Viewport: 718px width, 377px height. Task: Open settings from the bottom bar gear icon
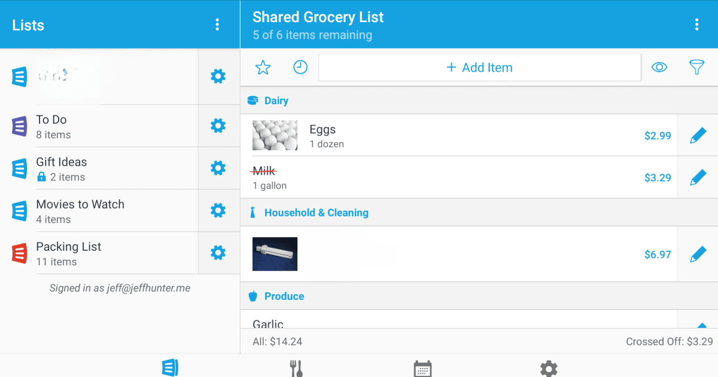click(x=548, y=367)
